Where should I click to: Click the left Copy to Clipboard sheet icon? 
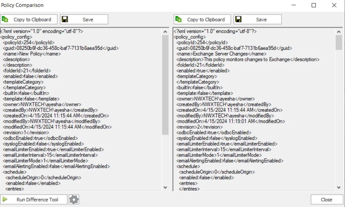(x=5, y=19)
